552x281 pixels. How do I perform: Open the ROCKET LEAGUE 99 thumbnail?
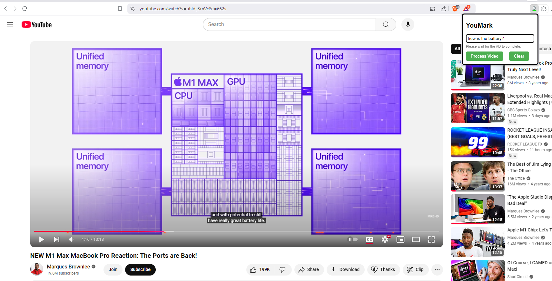pos(478,142)
